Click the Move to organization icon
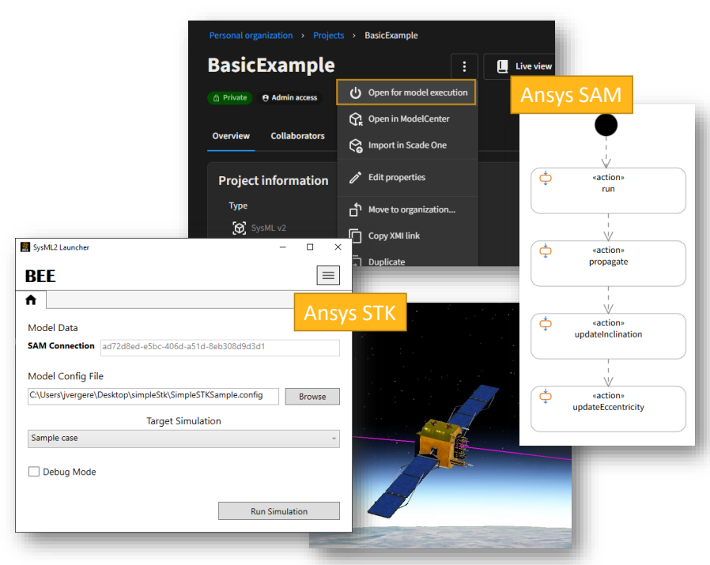The image size is (710, 565). tap(356, 209)
